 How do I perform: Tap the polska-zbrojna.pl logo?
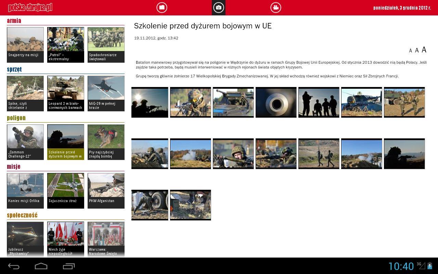(30, 8)
